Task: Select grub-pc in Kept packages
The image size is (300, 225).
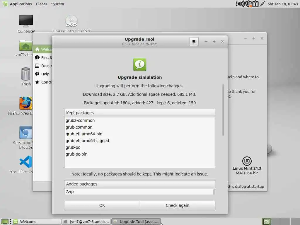Action: pos(140,147)
